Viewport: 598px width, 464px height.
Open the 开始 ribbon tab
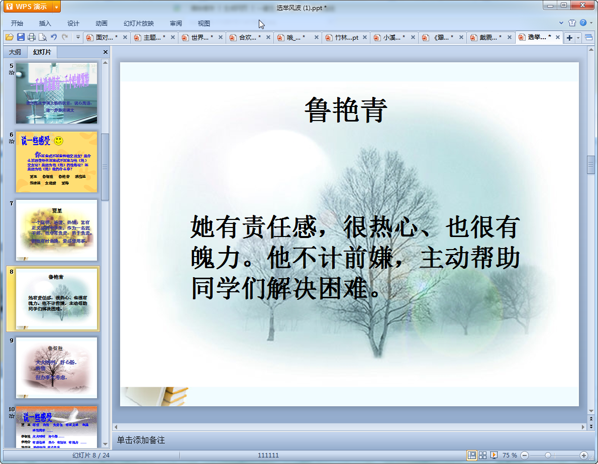pos(17,23)
